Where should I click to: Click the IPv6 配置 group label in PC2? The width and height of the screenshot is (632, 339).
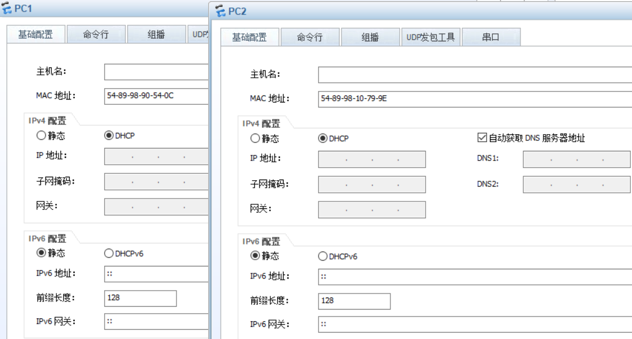pos(261,241)
